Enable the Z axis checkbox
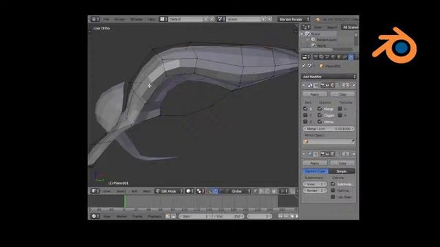Image resolution: width=440 pixels, height=247 pixels. pos(305,121)
